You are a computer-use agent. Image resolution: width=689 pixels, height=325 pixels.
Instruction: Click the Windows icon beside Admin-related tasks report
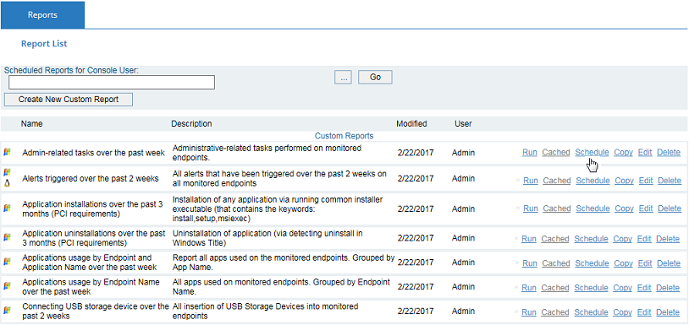pyautogui.click(x=7, y=153)
